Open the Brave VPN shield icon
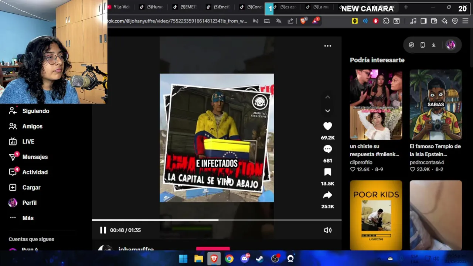This screenshot has height=266, width=473. click(455, 21)
